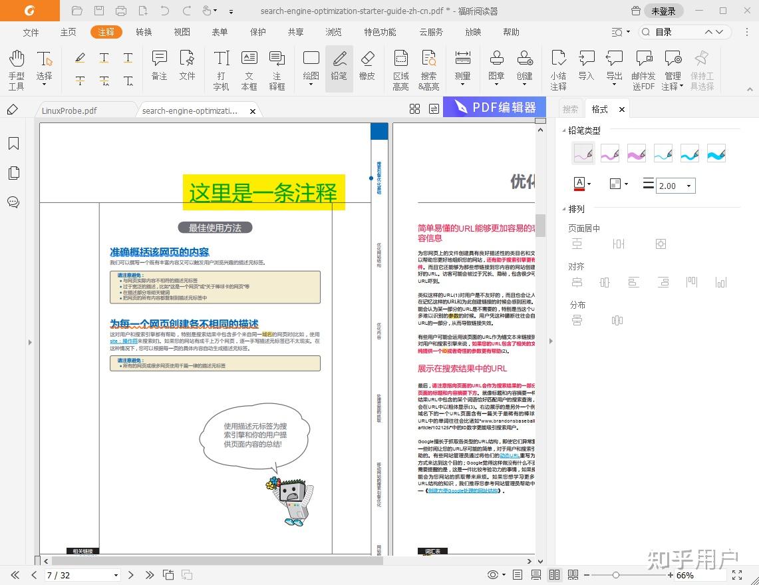This screenshot has height=585, width=759.
Task: Choose the medium purple pencil type
Action: 609,154
